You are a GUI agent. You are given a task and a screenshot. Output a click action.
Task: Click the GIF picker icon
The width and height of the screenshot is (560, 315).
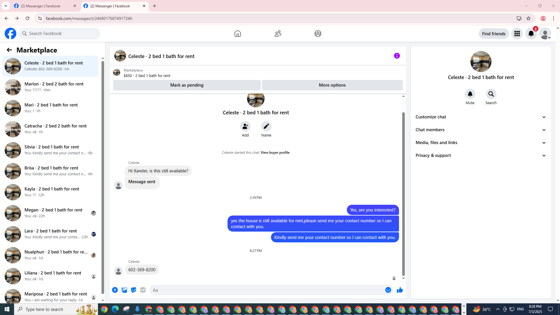(x=143, y=290)
